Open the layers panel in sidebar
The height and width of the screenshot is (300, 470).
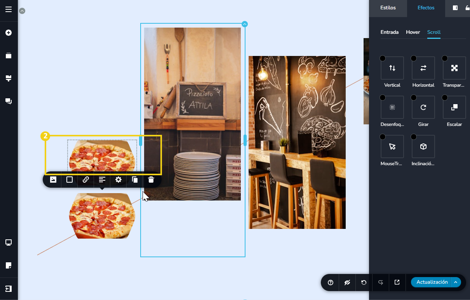tap(9, 56)
